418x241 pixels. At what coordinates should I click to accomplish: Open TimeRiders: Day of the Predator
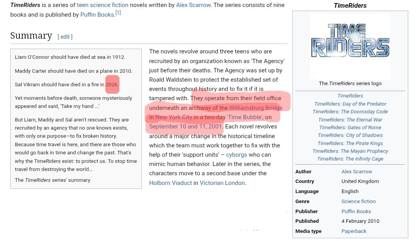click(350, 104)
